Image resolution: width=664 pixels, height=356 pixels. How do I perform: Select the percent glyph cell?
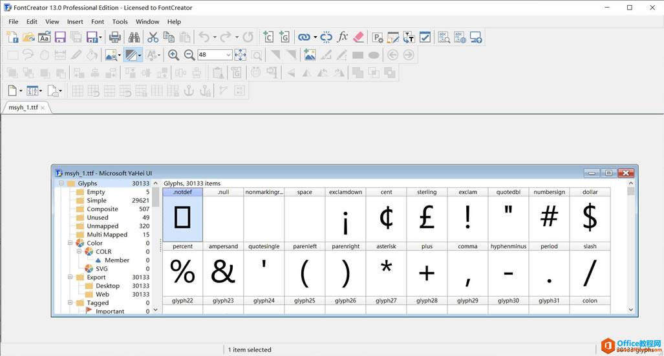(182, 269)
